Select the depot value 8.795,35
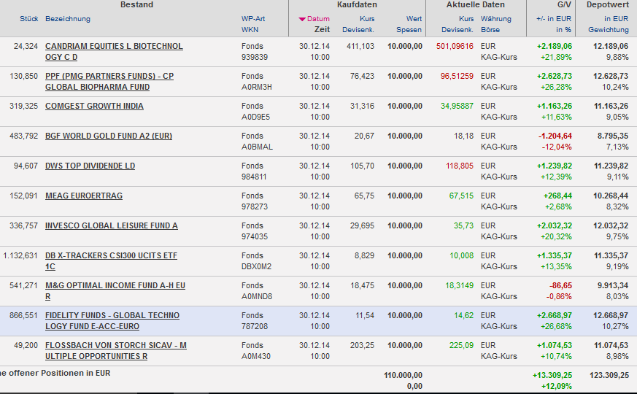The image size is (637, 394). click(x=613, y=136)
